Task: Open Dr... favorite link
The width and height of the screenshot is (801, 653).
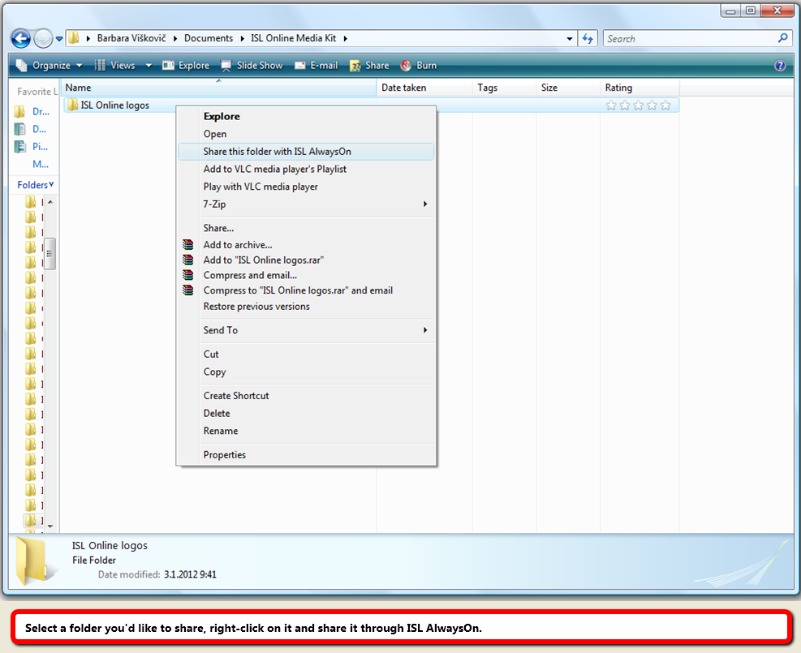Action: (32, 111)
